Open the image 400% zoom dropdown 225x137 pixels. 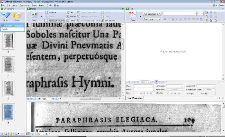pyautogui.click(x=46, y=99)
